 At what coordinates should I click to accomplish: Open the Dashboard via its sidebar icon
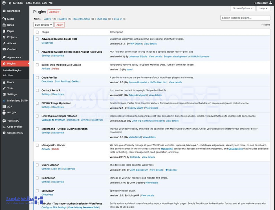pyautogui.click(x=4, y=11)
